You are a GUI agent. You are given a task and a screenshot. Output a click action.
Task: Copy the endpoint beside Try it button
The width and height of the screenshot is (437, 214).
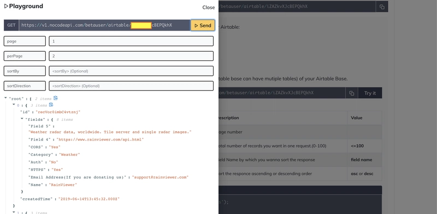point(352,93)
